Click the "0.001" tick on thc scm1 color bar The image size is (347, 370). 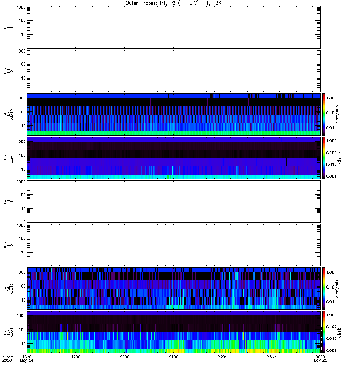(x=331, y=351)
